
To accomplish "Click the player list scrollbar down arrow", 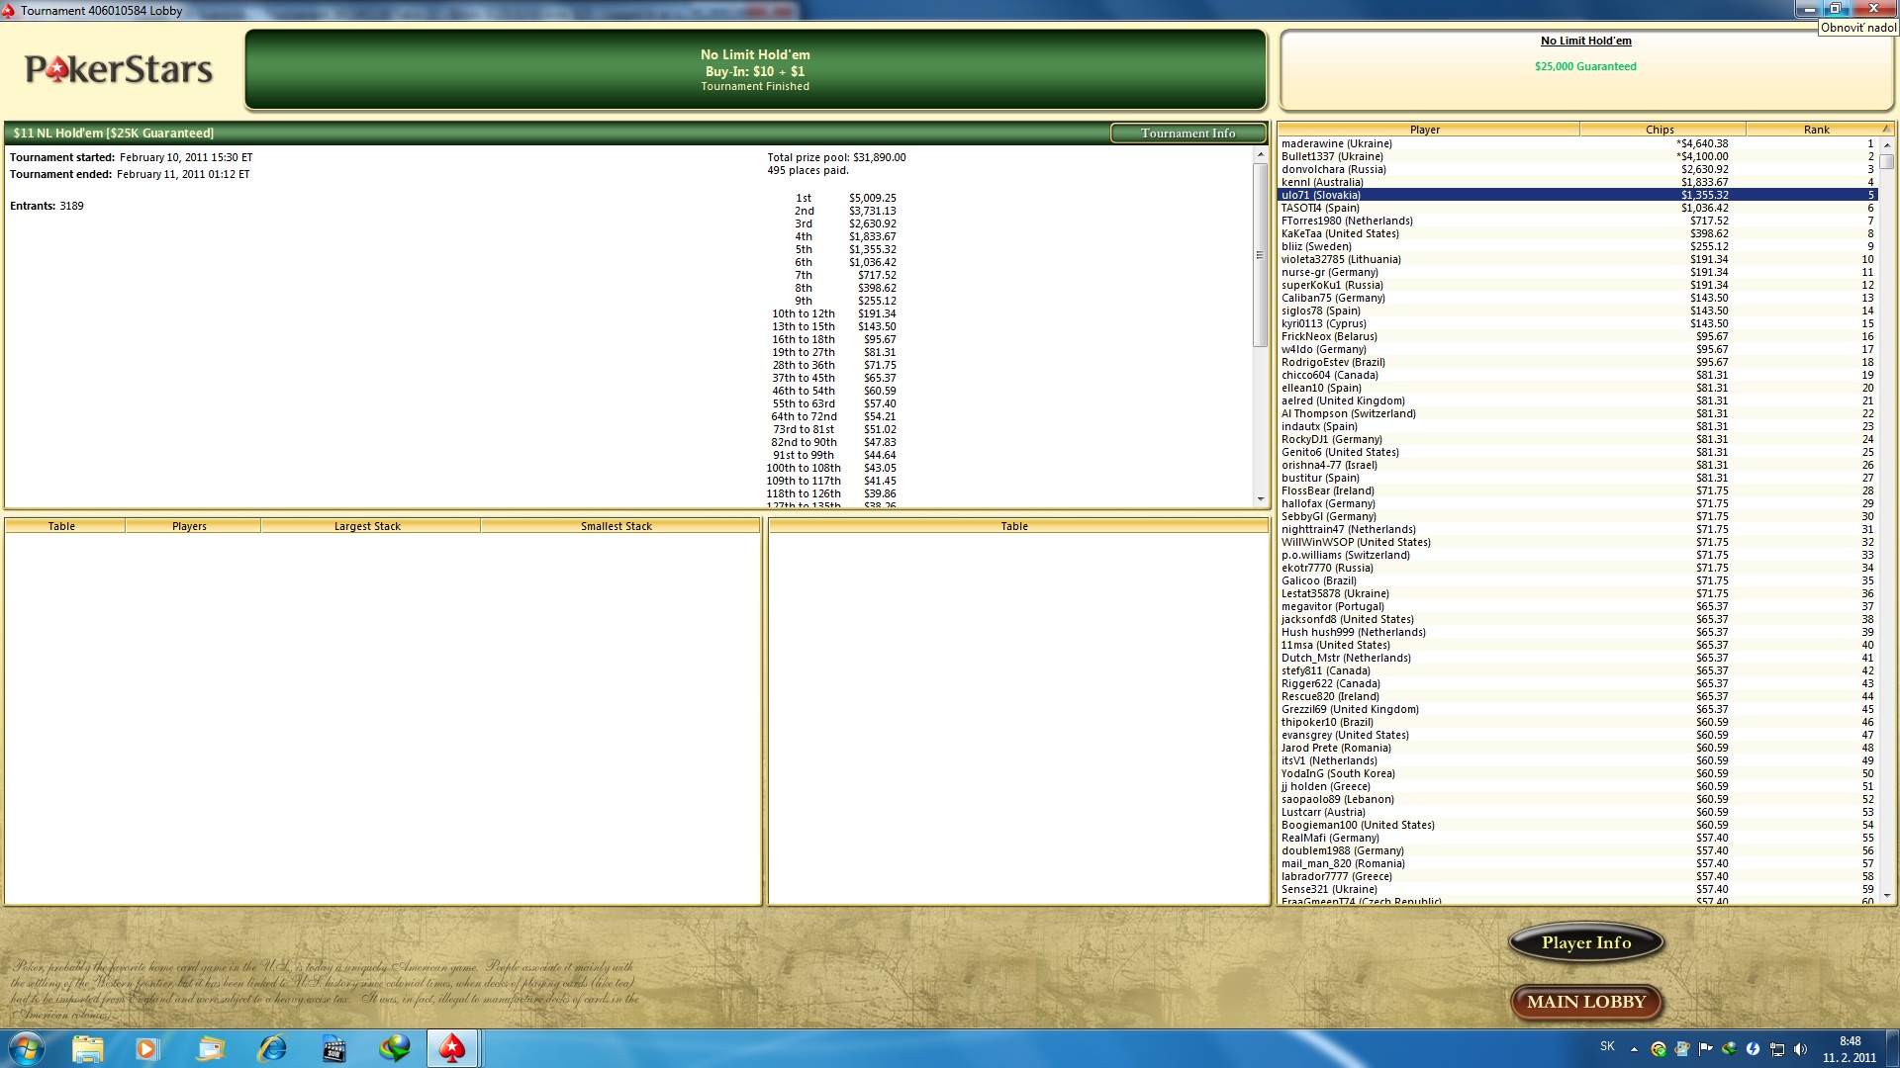I will [x=1886, y=896].
